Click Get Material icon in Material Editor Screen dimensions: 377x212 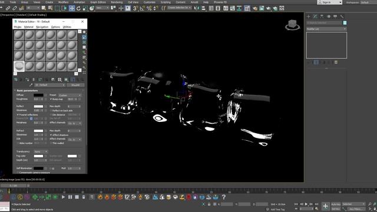tap(16, 79)
